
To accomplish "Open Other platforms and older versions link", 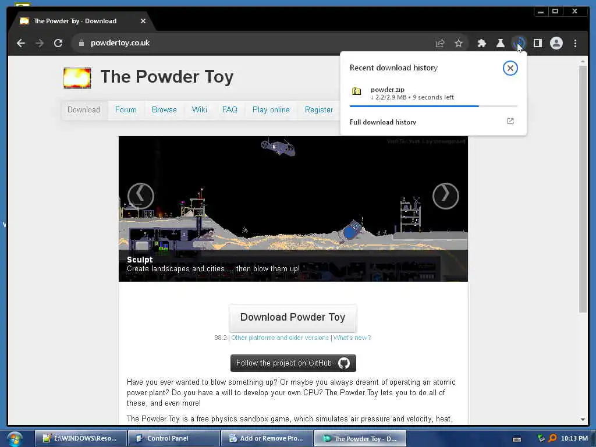I will click(280, 338).
